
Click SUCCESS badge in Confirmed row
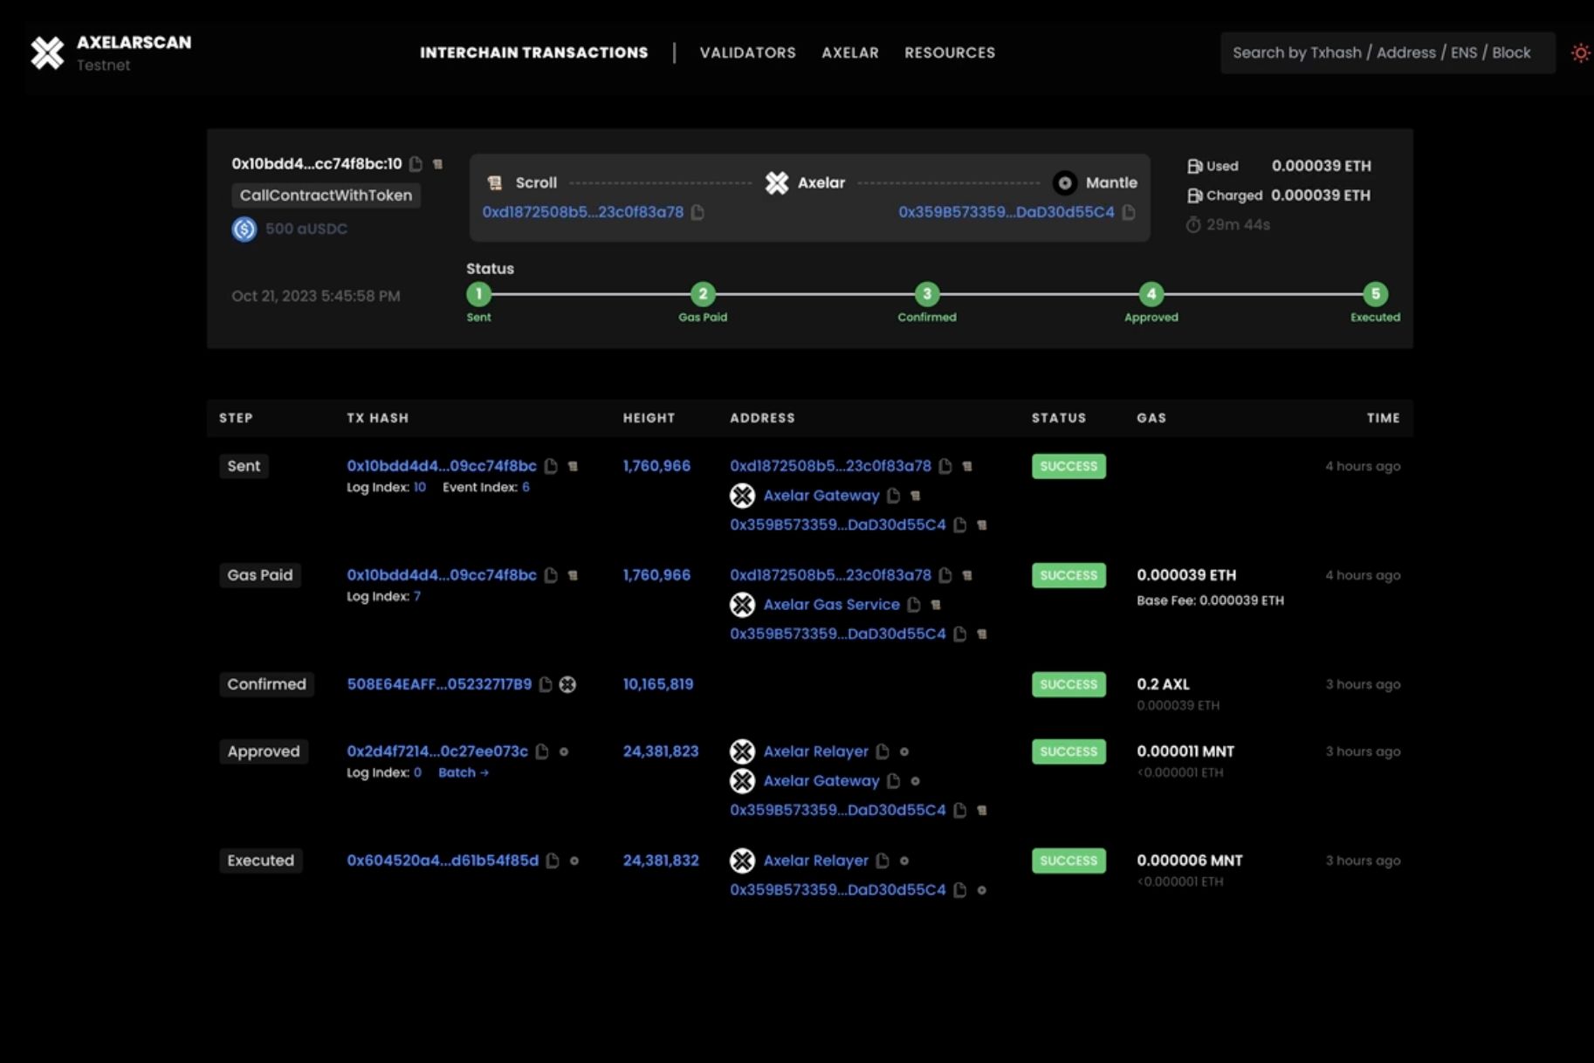[x=1068, y=684]
